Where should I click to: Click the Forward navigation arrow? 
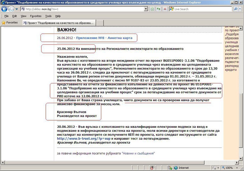(11, 9)
